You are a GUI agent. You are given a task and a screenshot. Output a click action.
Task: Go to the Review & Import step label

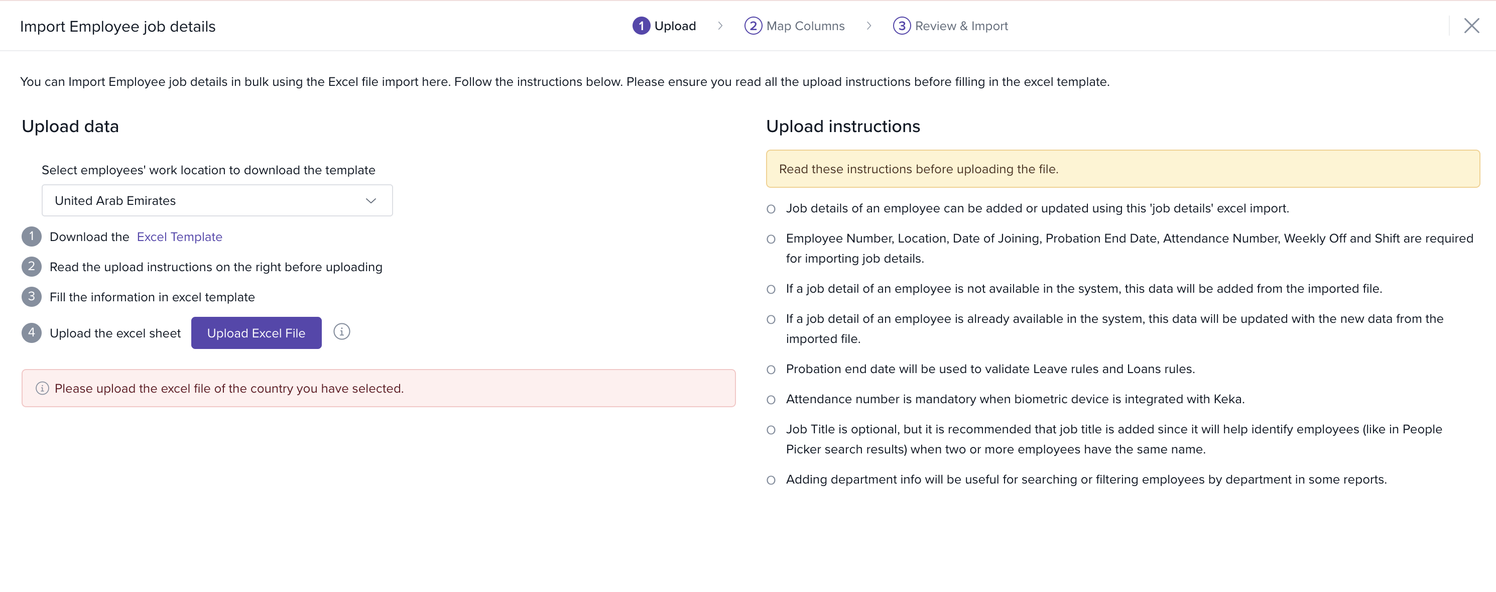(x=961, y=26)
